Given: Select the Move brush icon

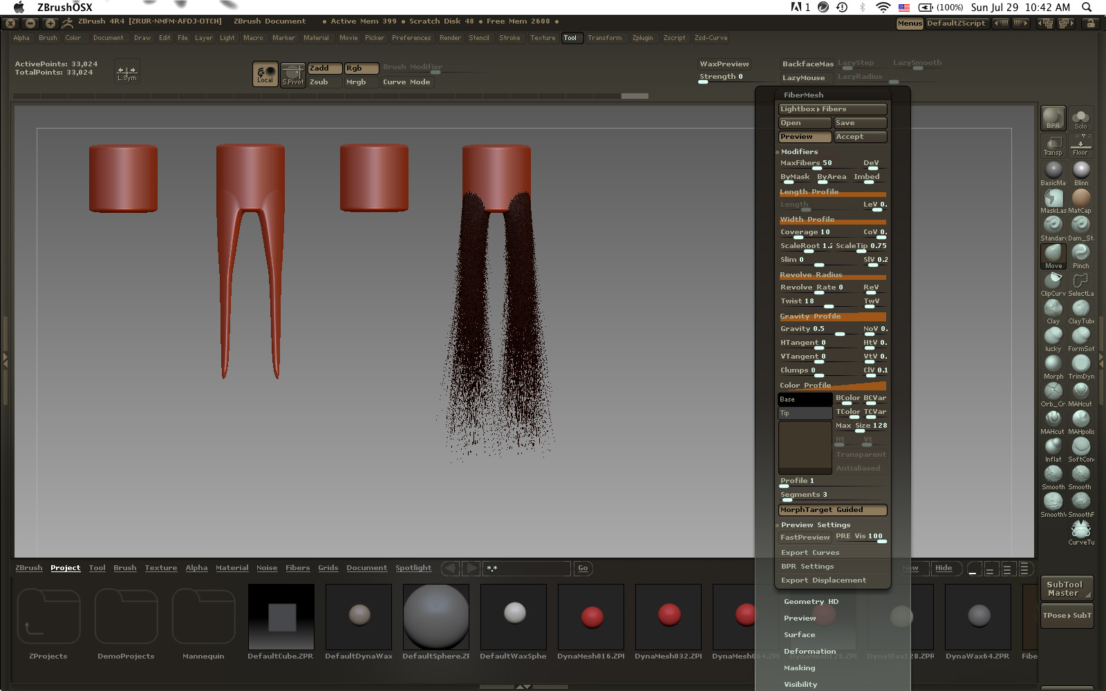Looking at the screenshot, I should tap(1053, 256).
